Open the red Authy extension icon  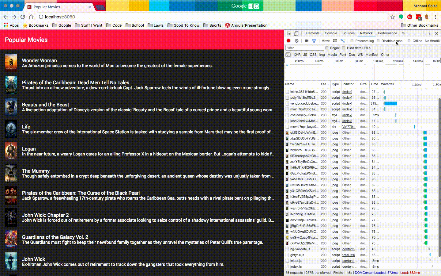click(x=410, y=17)
